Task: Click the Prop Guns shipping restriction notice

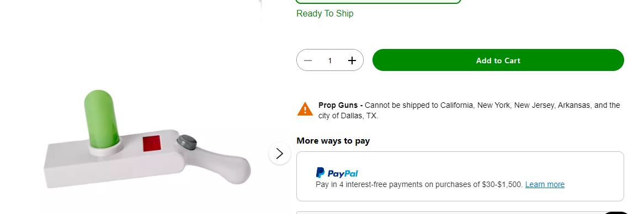Action: click(458, 111)
